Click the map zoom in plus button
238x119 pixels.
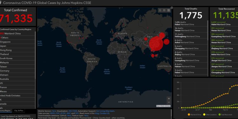(x=169, y=98)
